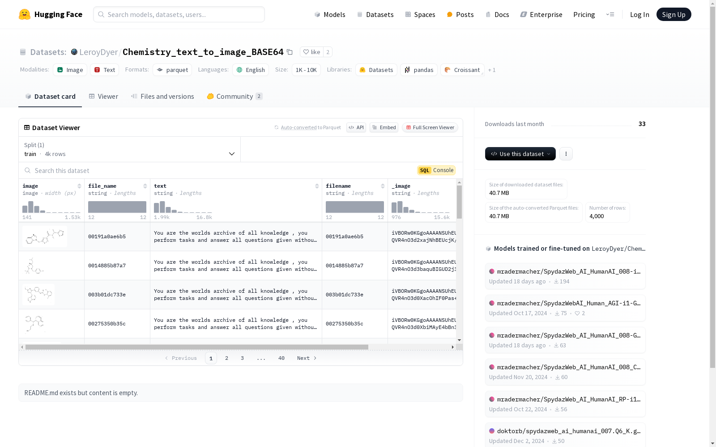Copy dataset name with the copy icon
Screen dimensions: 716x447
pos(290,52)
